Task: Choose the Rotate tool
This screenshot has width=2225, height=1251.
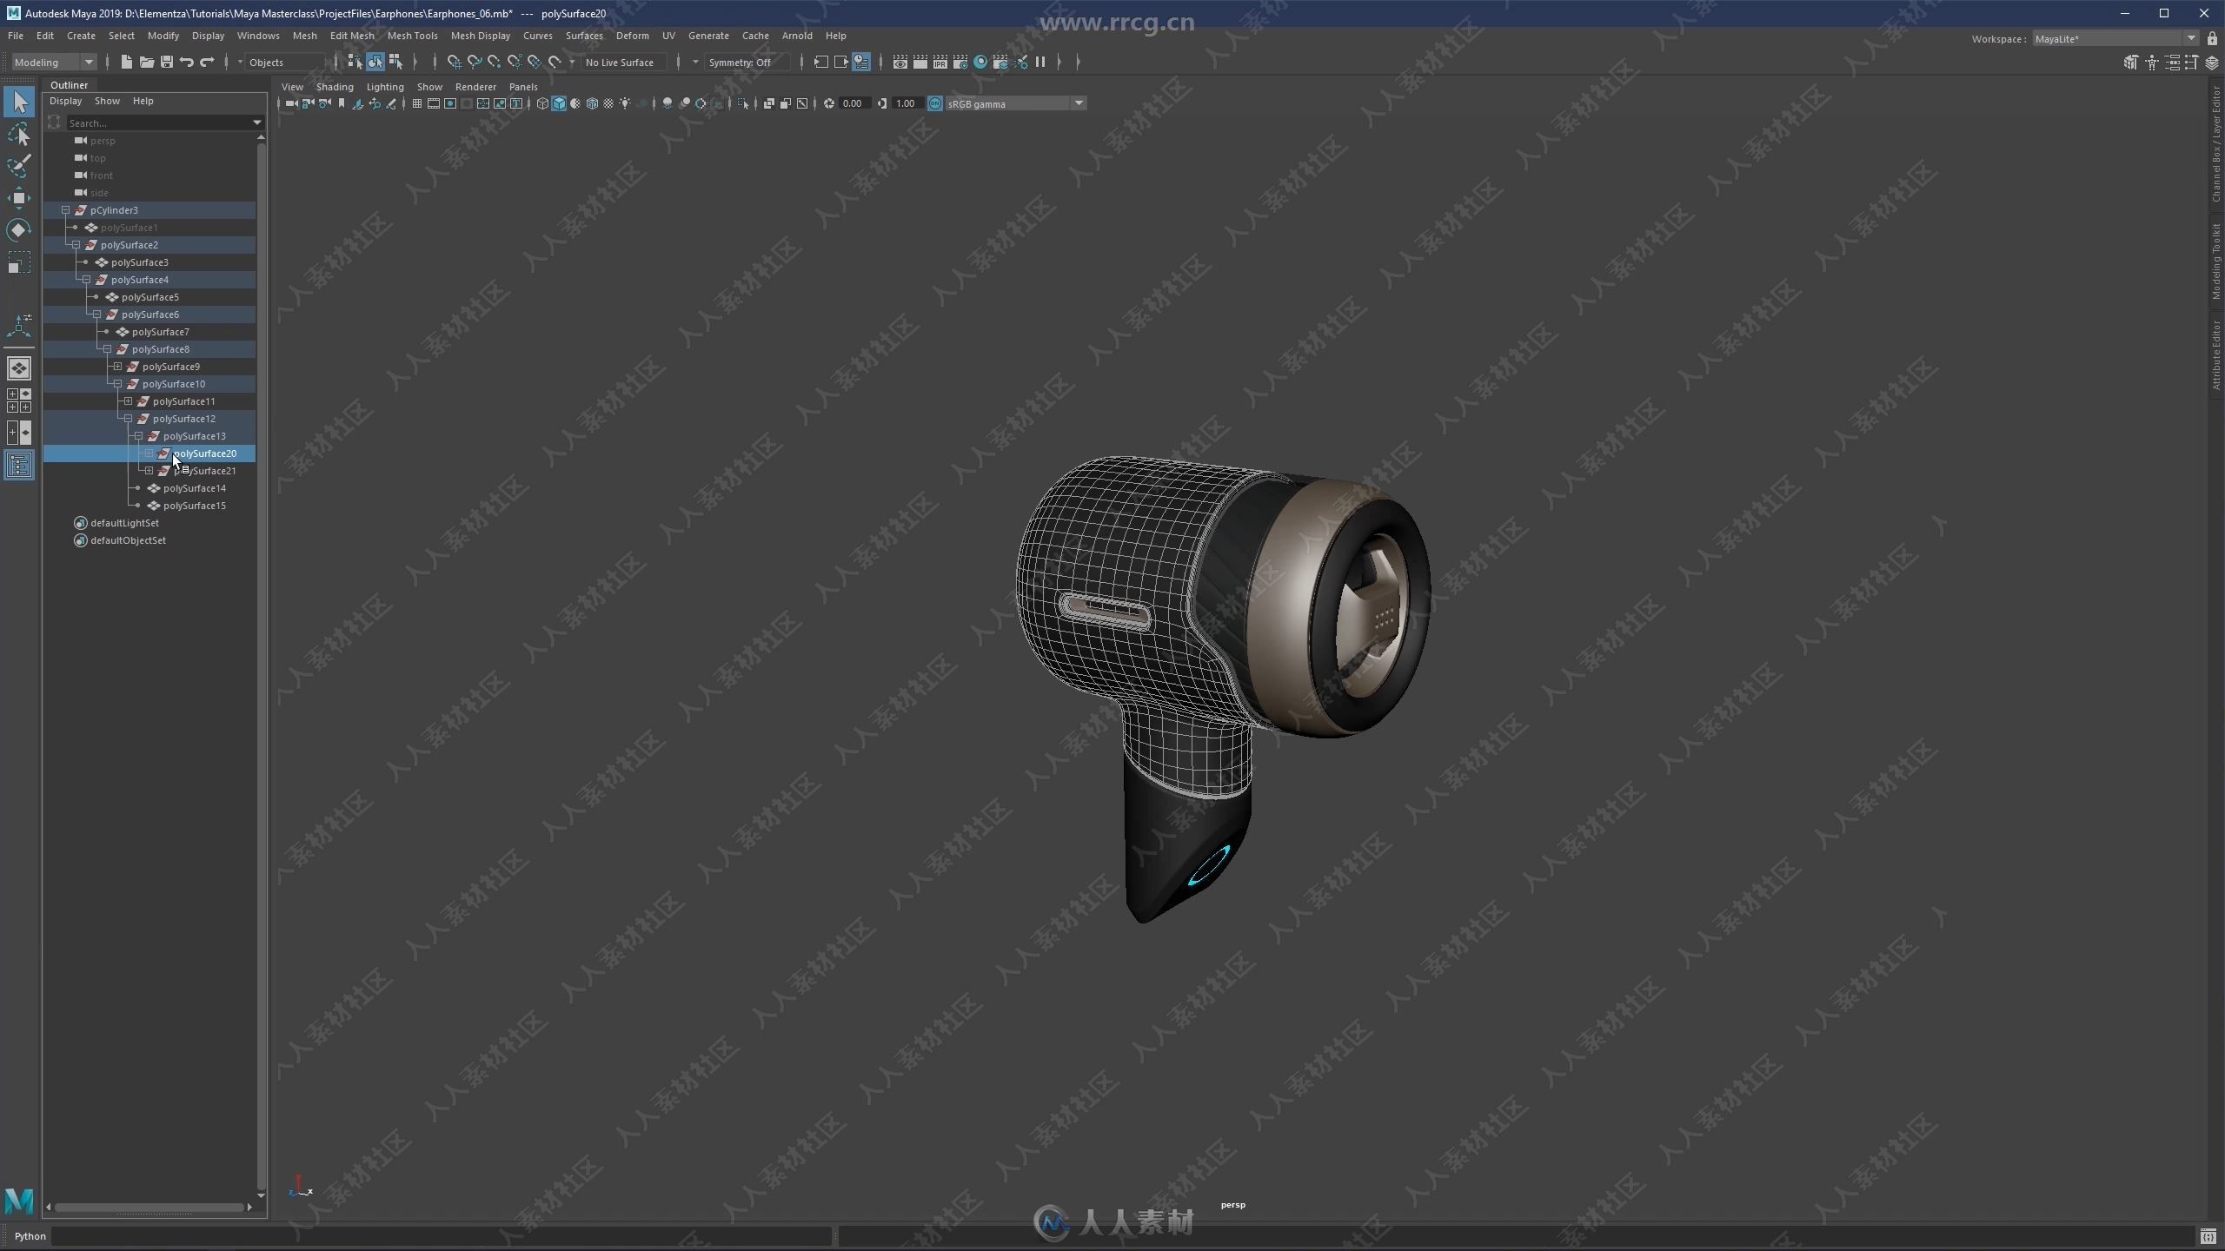Action: click(18, 229)
